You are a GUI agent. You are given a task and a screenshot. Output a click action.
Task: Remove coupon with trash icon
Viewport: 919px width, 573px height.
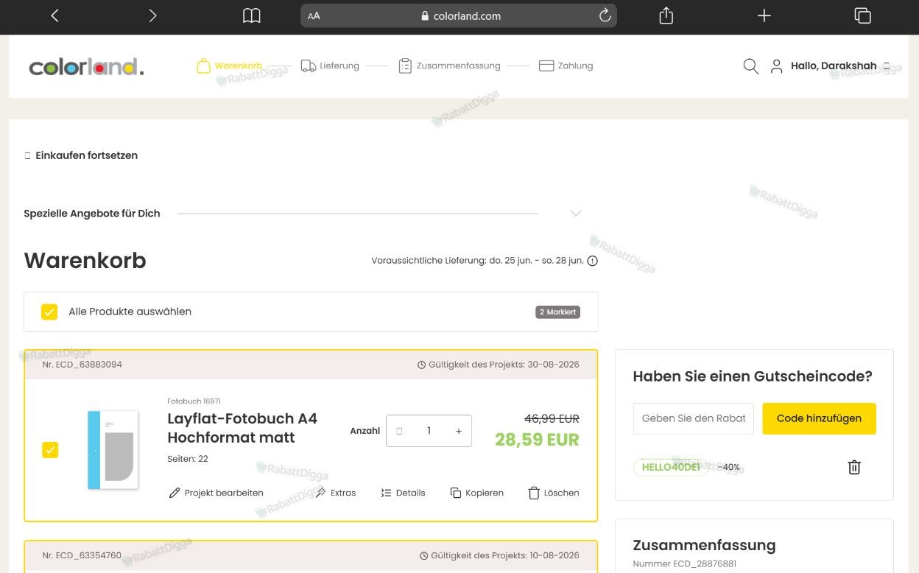pos(854,467)
